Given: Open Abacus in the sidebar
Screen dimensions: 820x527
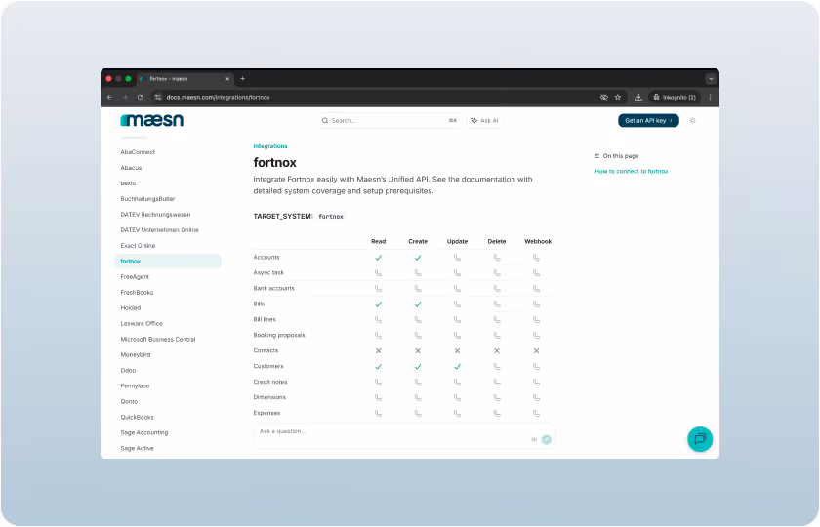Looking at the screenshot, I should [x=131, y=168].
